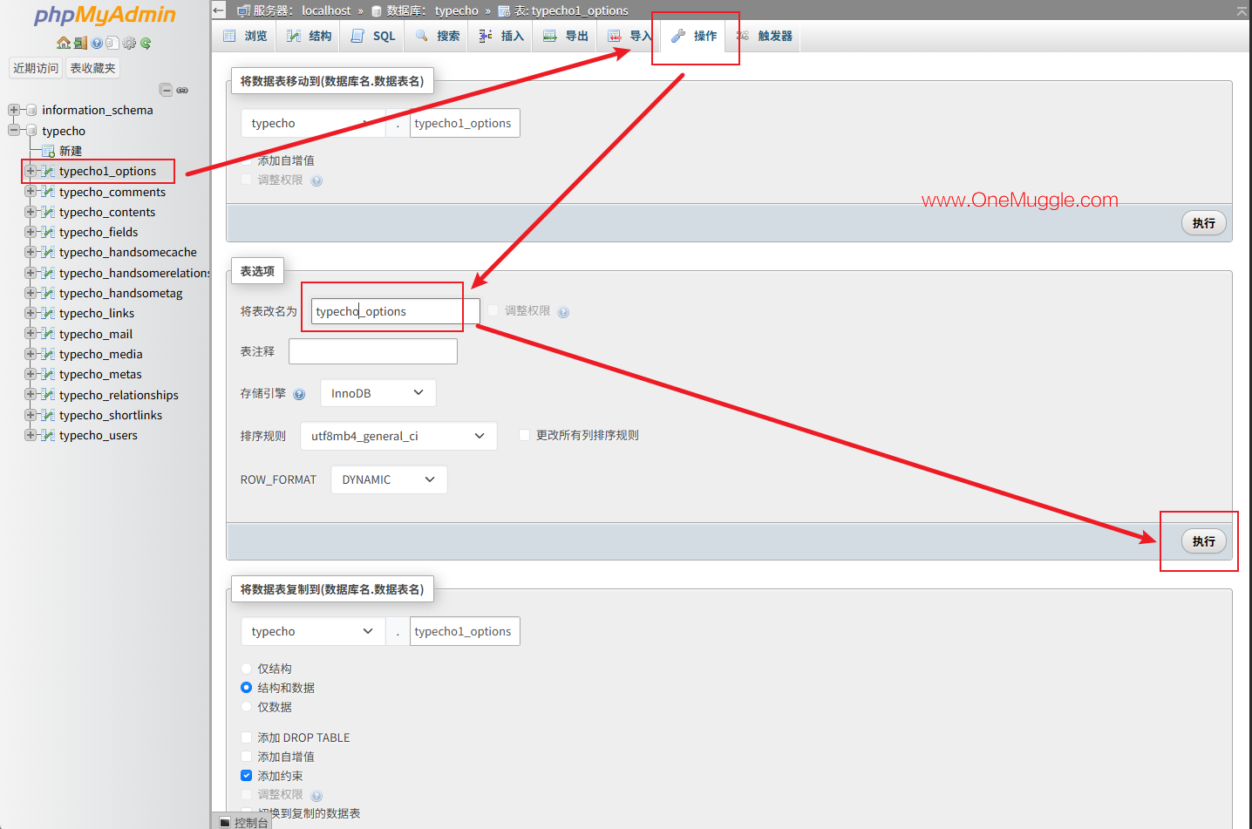
Task: Click the left arrow icon in breadcrumb bar
Action: tap(219, 10)
